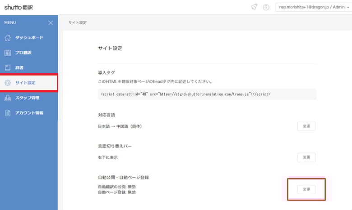Click 自動ページ登録: 無効 text

[117, 192]
